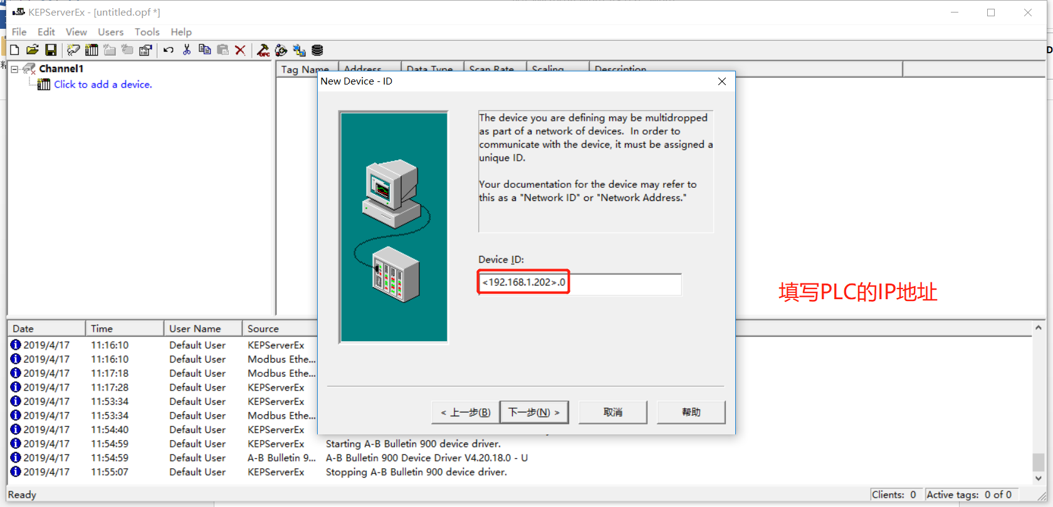Click the info icon on the 11:17:28 log row

click(x=16, y=387)
